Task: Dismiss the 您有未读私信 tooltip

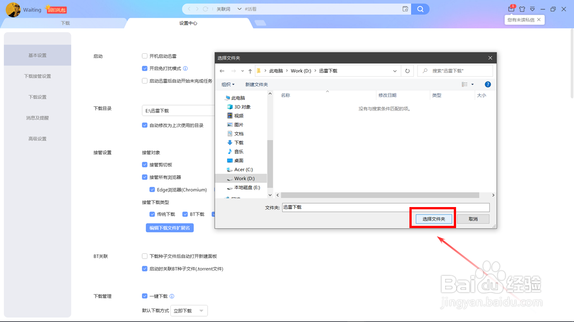Action: click(539, 20)
